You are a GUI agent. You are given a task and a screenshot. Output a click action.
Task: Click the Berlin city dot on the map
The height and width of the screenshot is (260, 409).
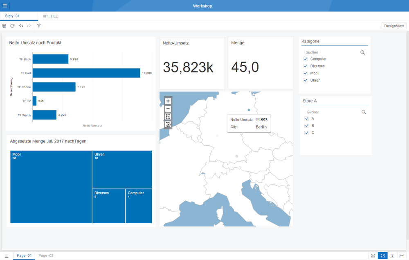point(249,110)
